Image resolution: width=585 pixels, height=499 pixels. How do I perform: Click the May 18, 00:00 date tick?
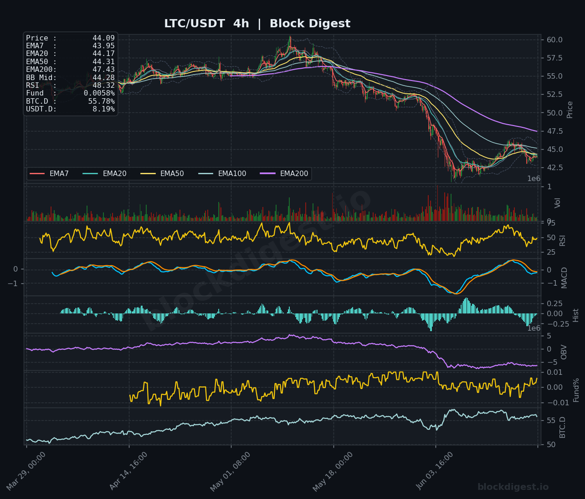[x=333, y=471]
